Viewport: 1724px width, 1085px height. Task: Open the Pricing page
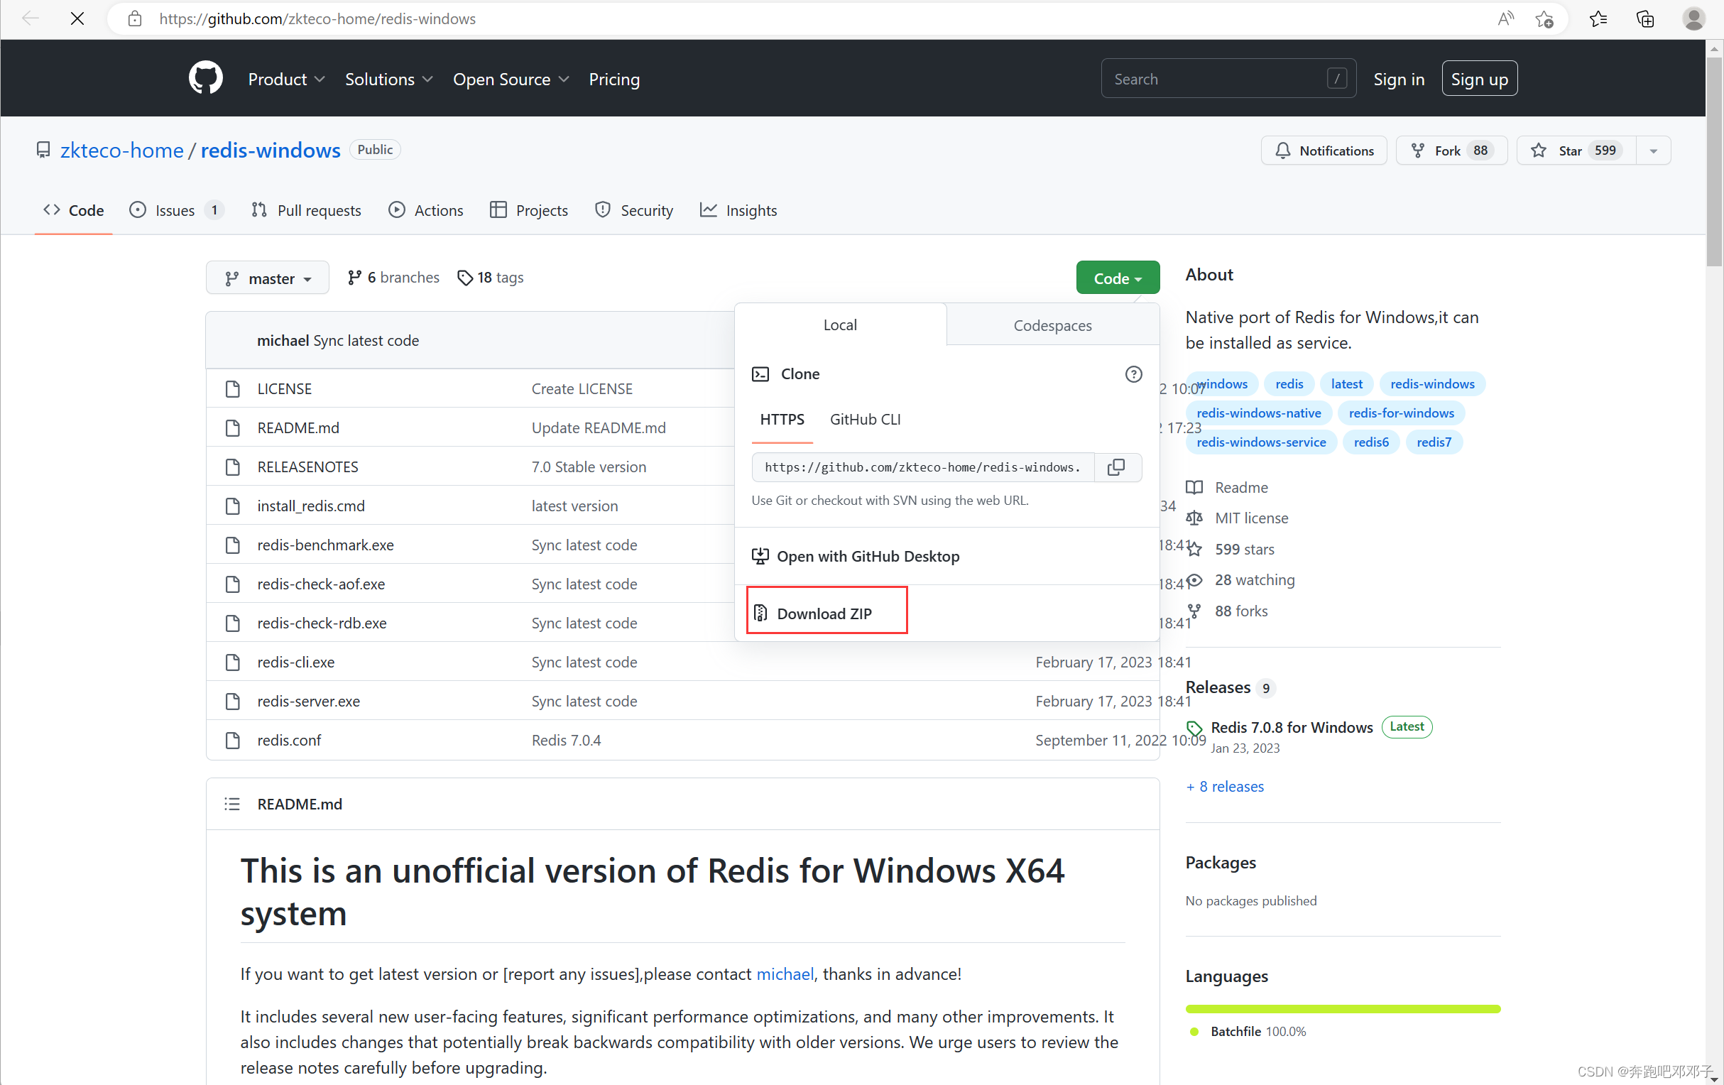pos(613,79)
